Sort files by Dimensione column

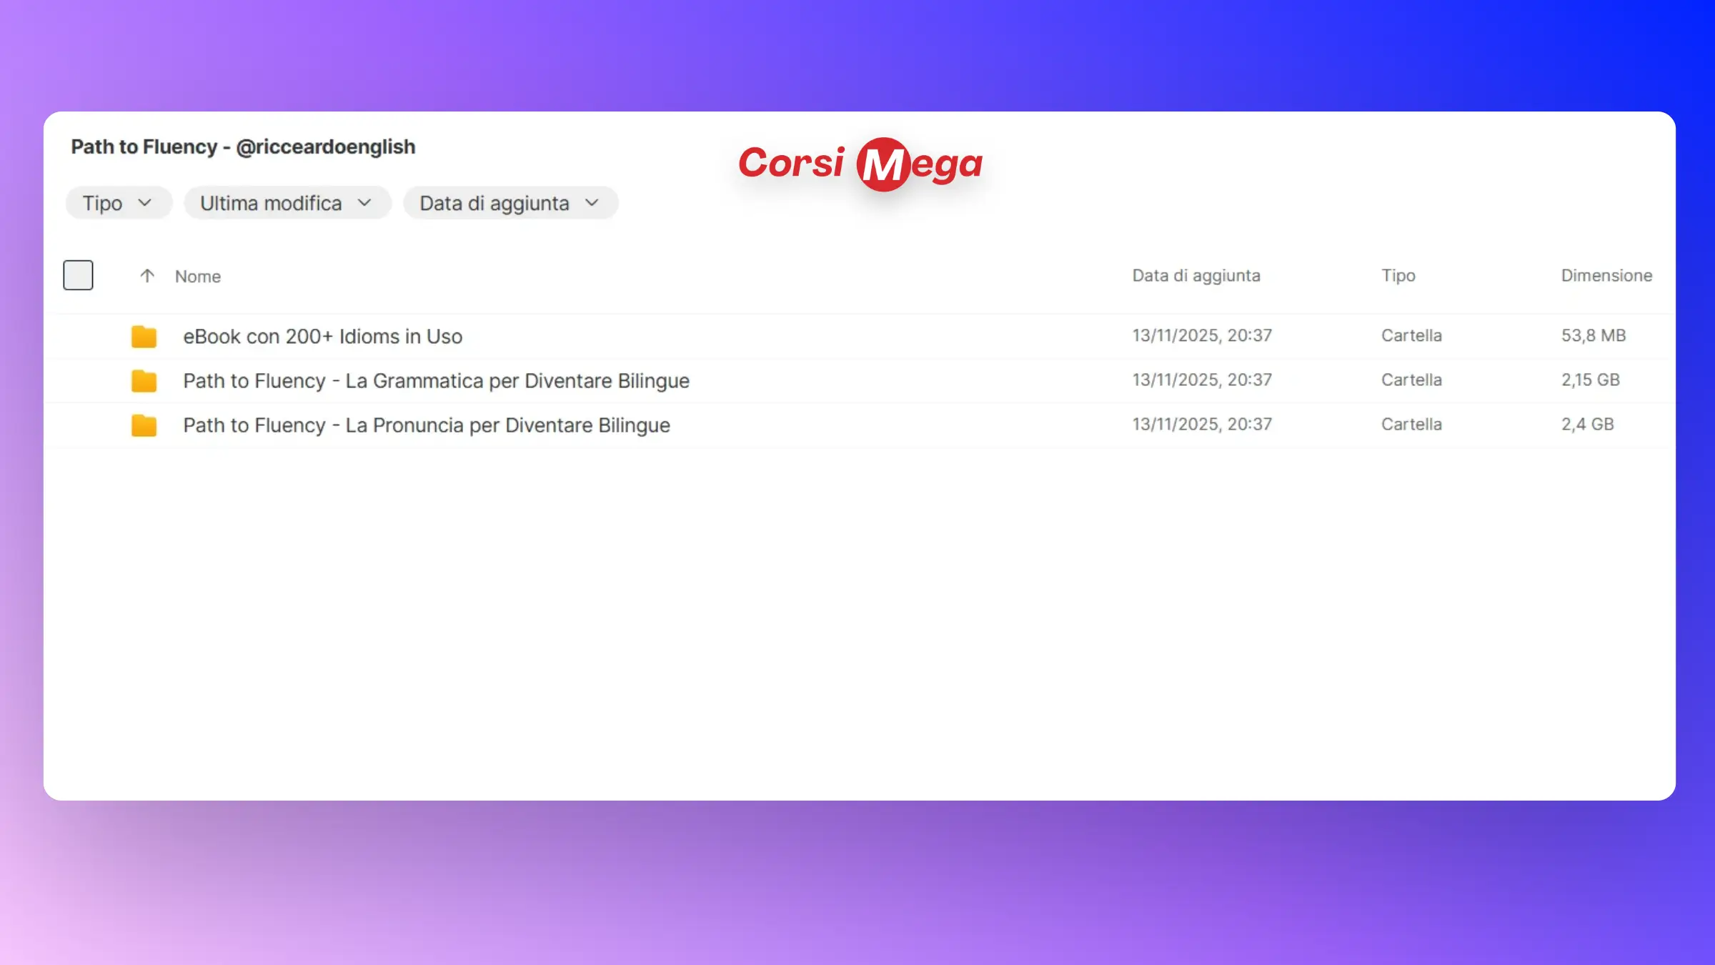click(x=1606, y=276)
